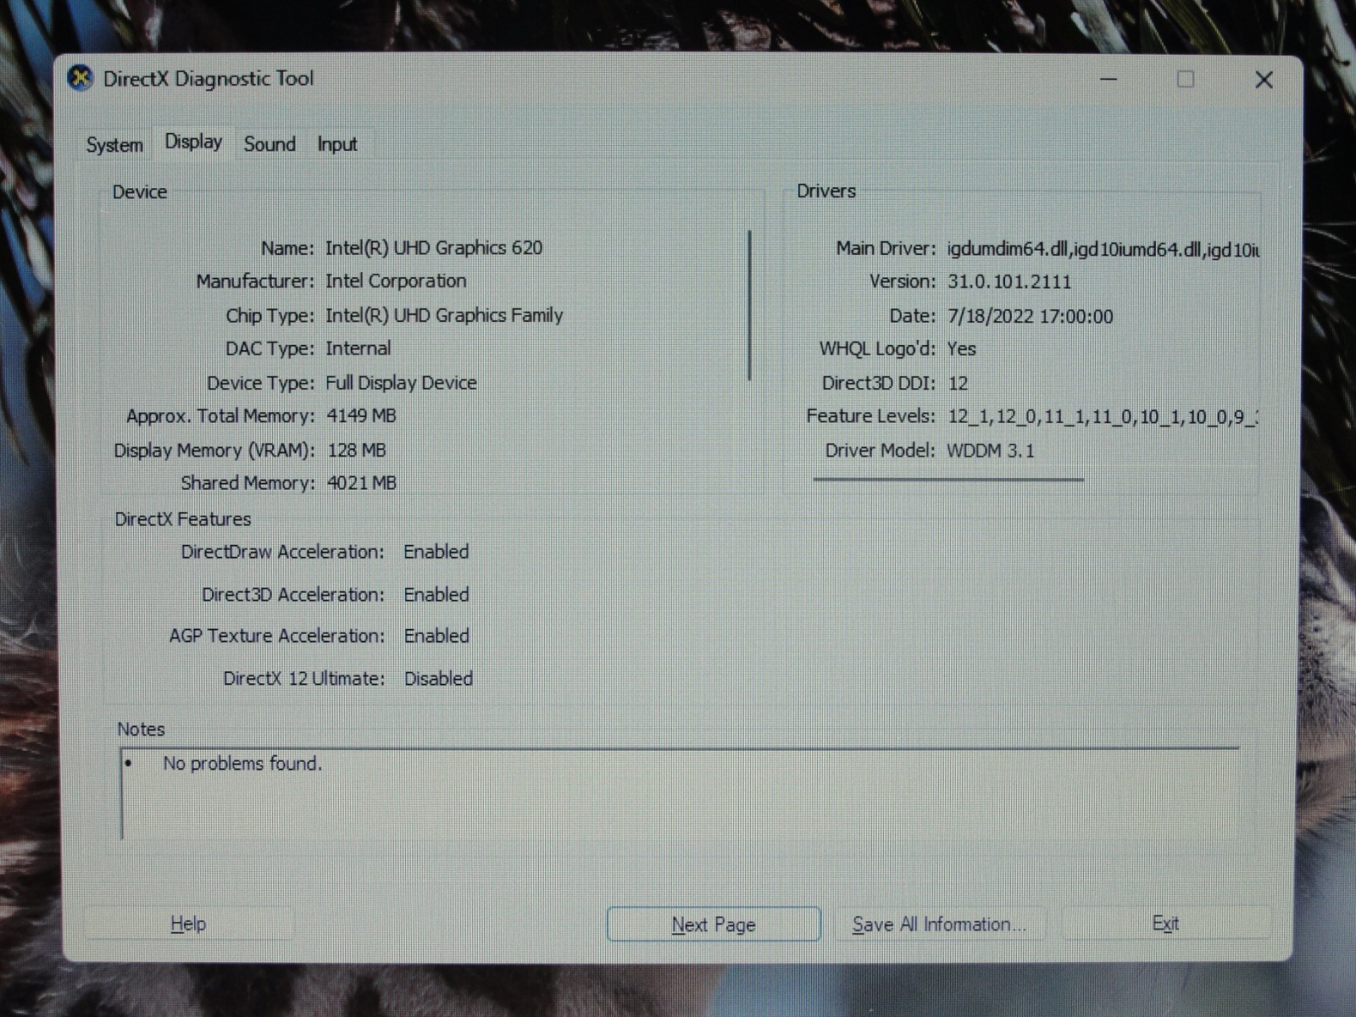Click the 'DirectDraw Acceleration:' label
1356x1017 pixels.
pos(282,552)
